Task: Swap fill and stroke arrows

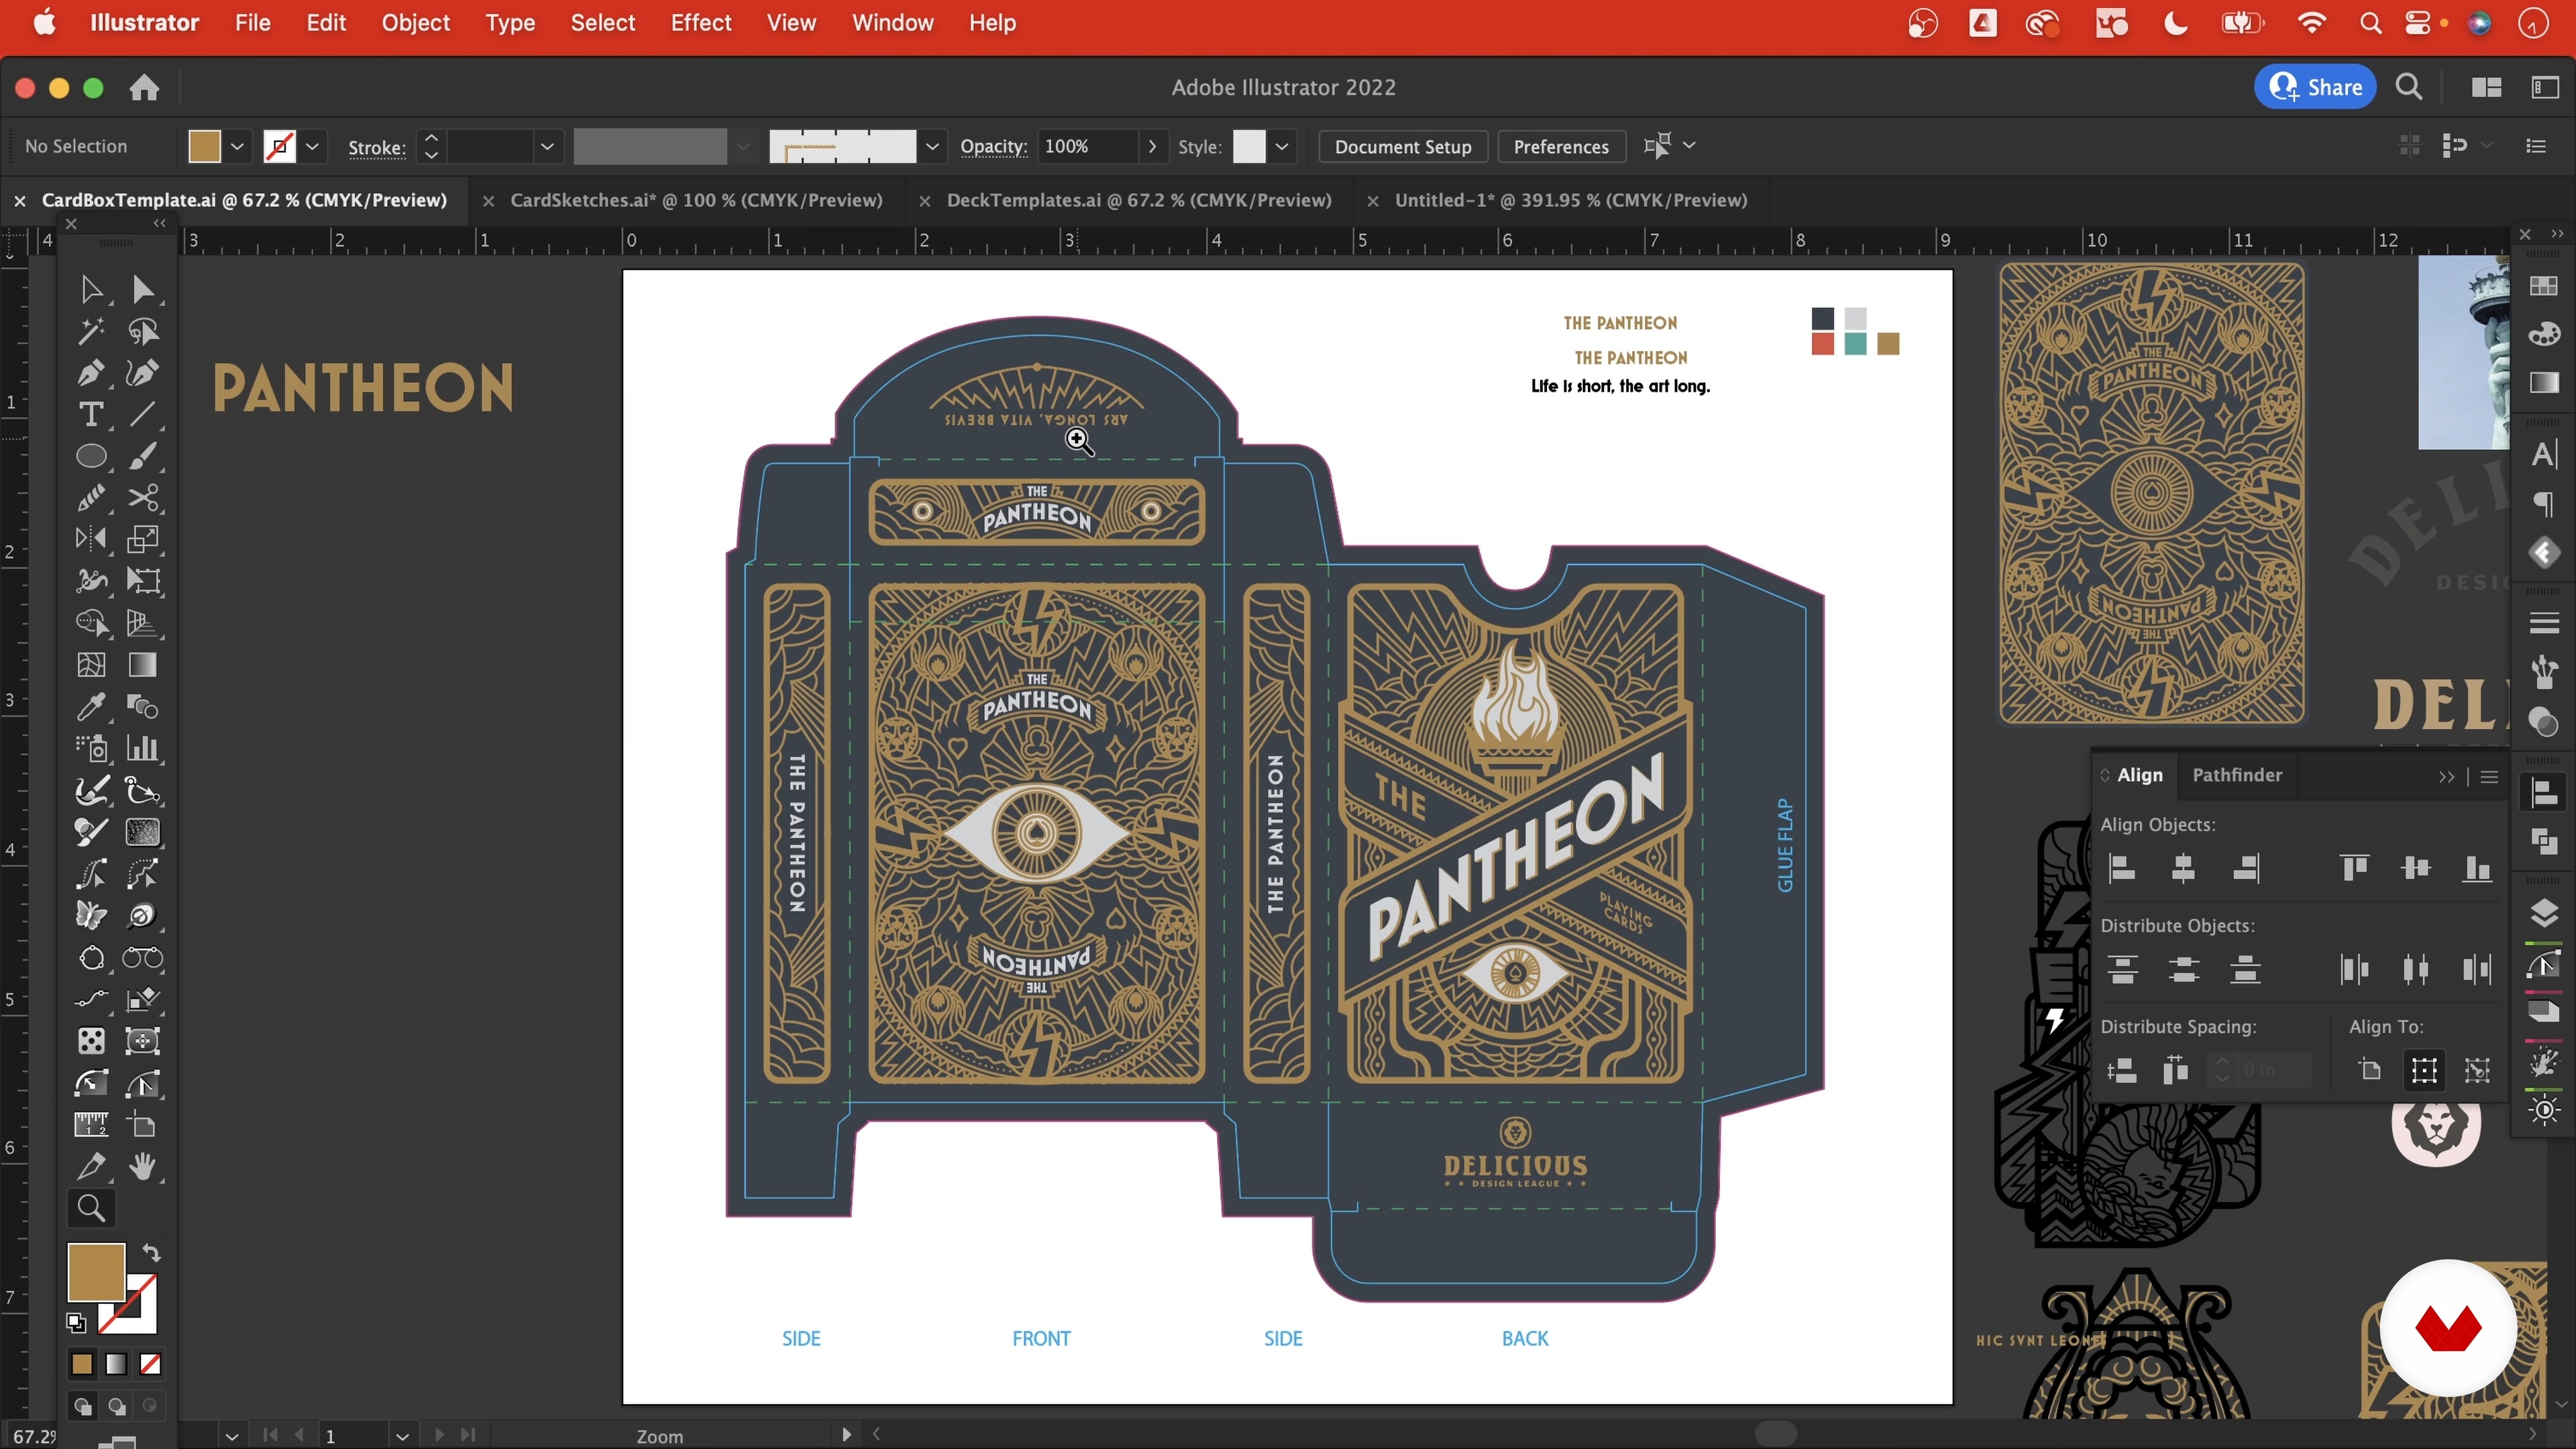Action: pos(151,1252)
